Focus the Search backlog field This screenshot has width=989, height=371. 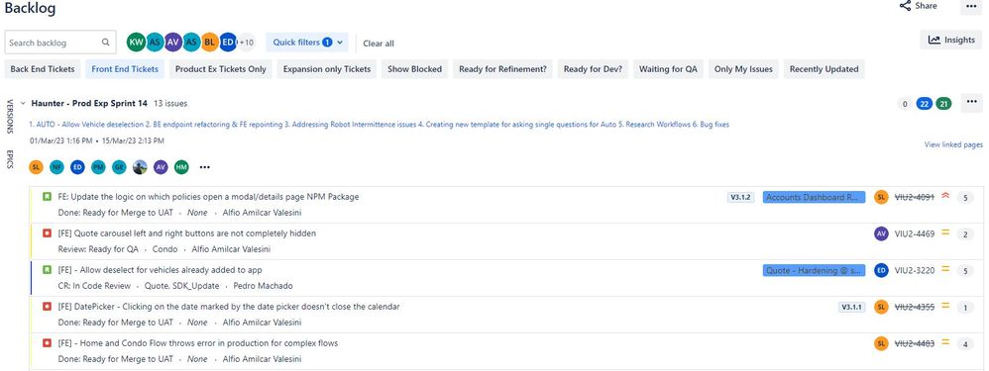(60, 43)
